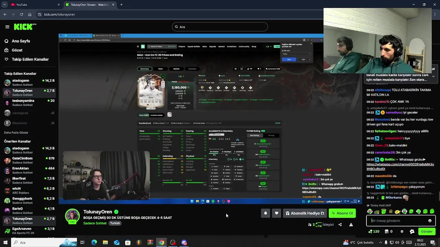The image size is (440, 247).
Task: Click the Kick logo
Action: (25, 27)
